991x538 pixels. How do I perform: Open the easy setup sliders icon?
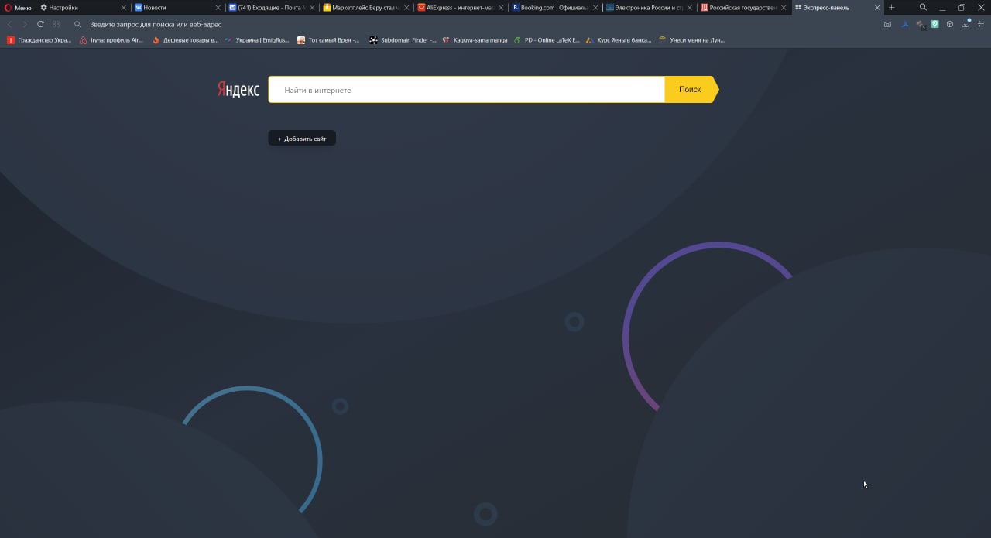coord(981,24)
